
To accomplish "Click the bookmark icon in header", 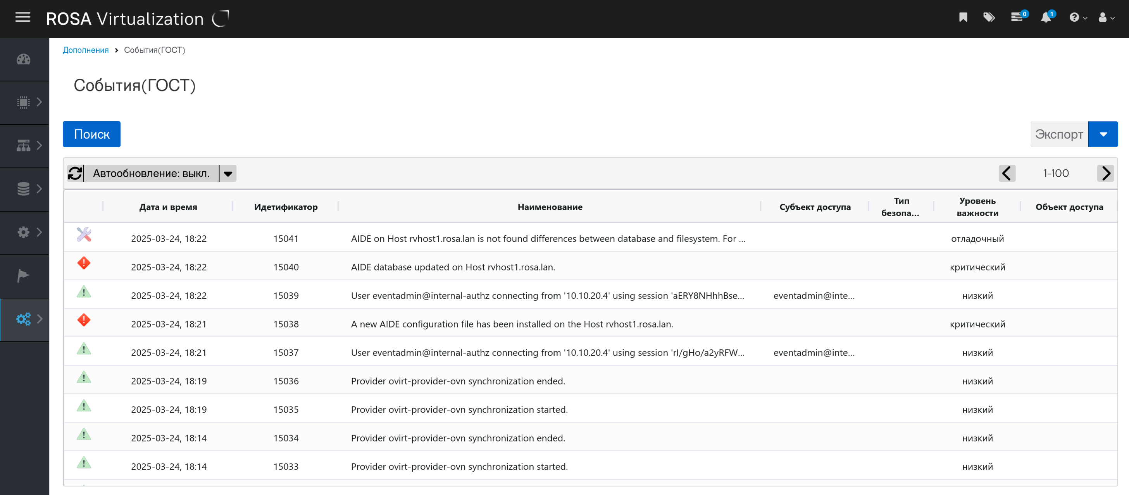I will (963, 17).
